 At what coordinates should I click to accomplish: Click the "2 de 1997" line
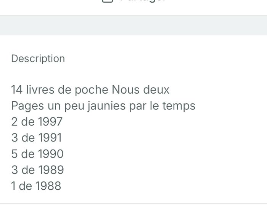coord(37,122)
